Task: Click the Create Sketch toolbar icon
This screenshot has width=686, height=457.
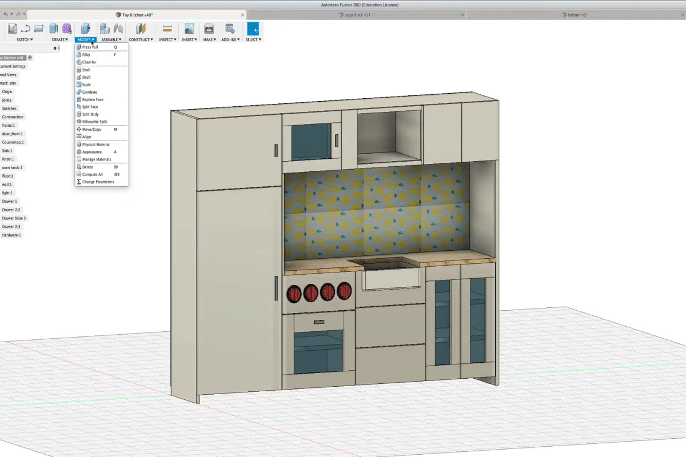Action: coord(12,29)
